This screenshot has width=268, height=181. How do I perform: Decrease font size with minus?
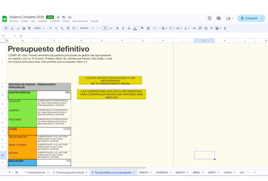tap(99, 28)
